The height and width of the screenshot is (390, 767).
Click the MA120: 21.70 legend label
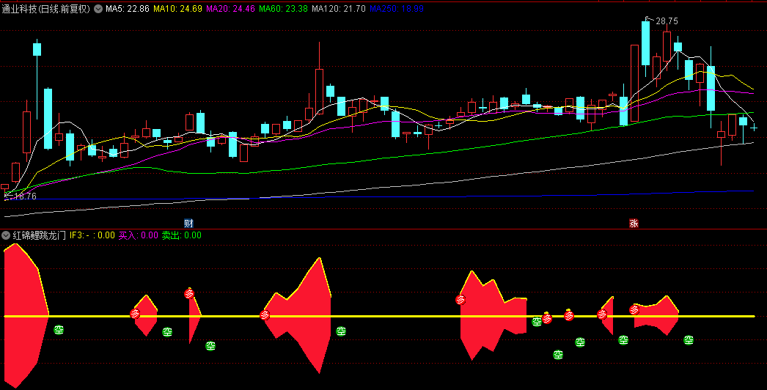[339, 9]
